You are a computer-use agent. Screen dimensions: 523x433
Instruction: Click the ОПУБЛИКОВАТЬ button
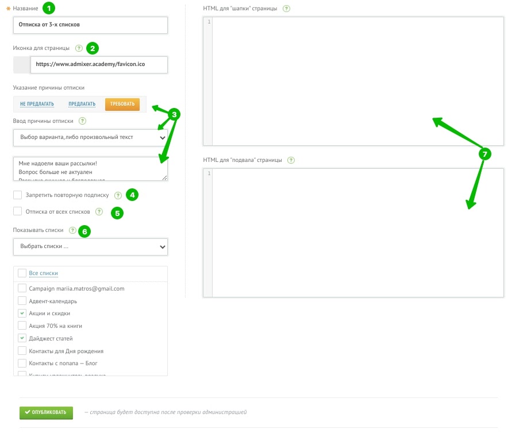46,413
